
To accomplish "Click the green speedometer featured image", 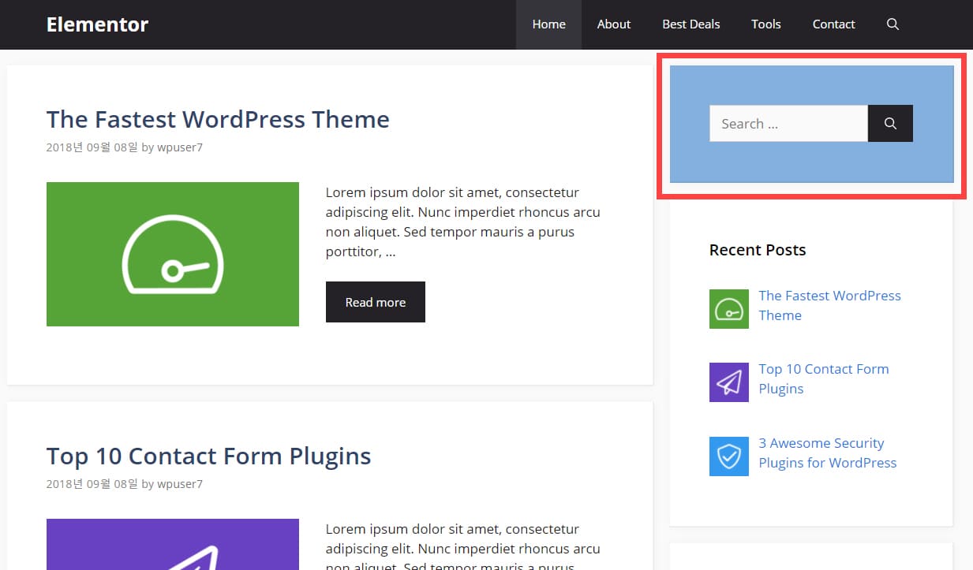I will 173,254.
